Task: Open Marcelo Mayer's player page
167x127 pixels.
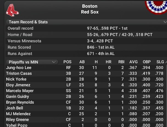Action: click(20, 91)
